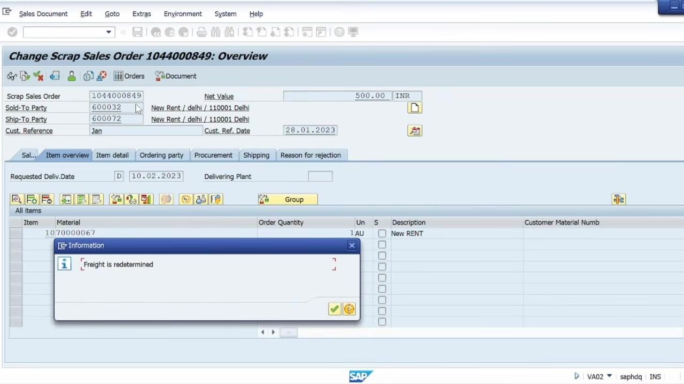Select the row selector for item 10

15,233
